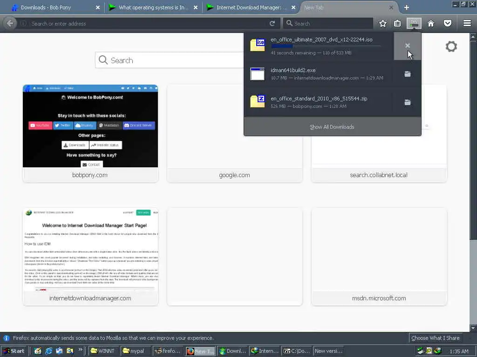Click the site identity info icon
This screenshot has height=357, width=477.
tap(23, 23)
